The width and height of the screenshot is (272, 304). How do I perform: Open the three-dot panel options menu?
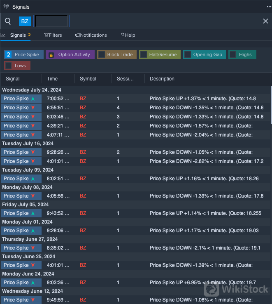[x=269, y=7]
